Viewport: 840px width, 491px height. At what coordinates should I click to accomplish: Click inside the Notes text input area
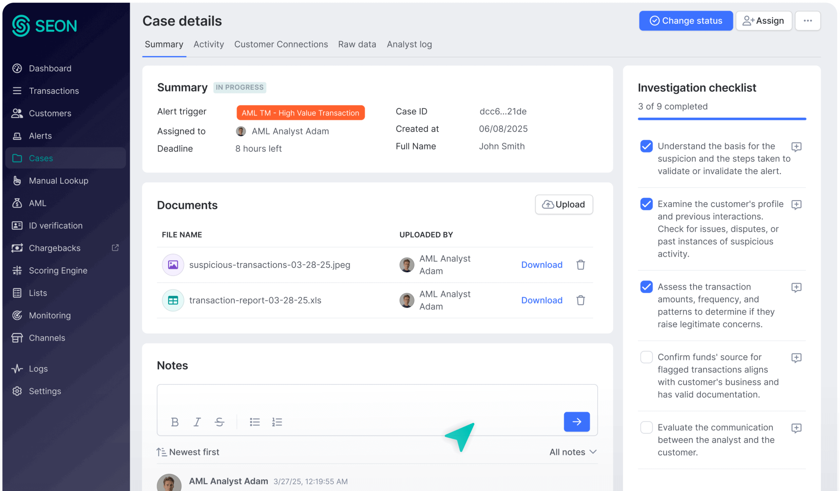[x=377, y=398]
